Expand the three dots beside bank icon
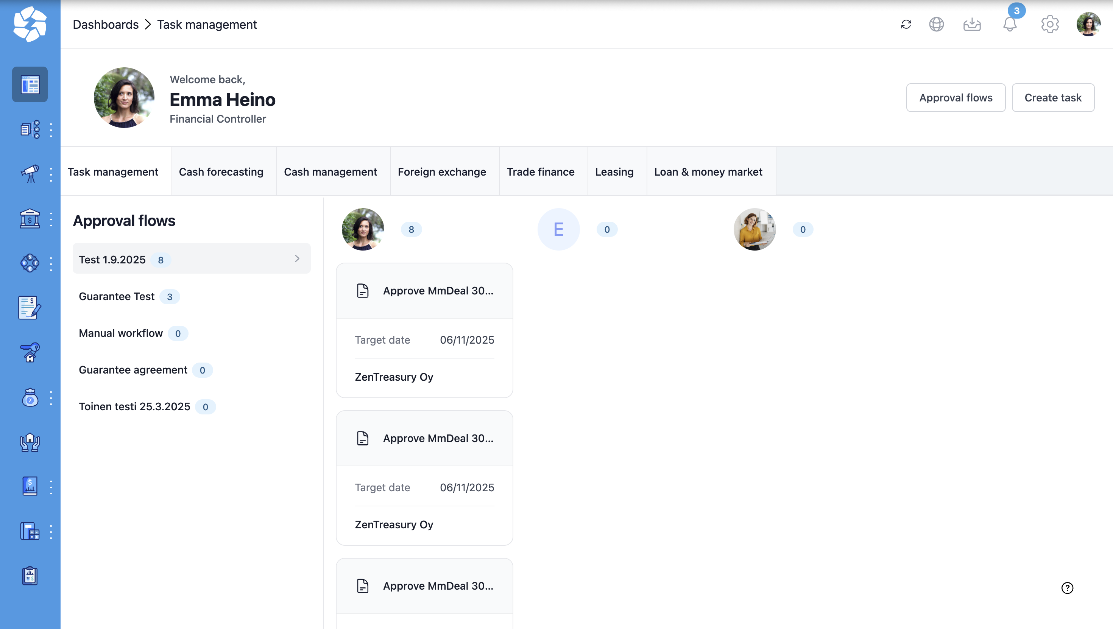 (x=51, y=219)
